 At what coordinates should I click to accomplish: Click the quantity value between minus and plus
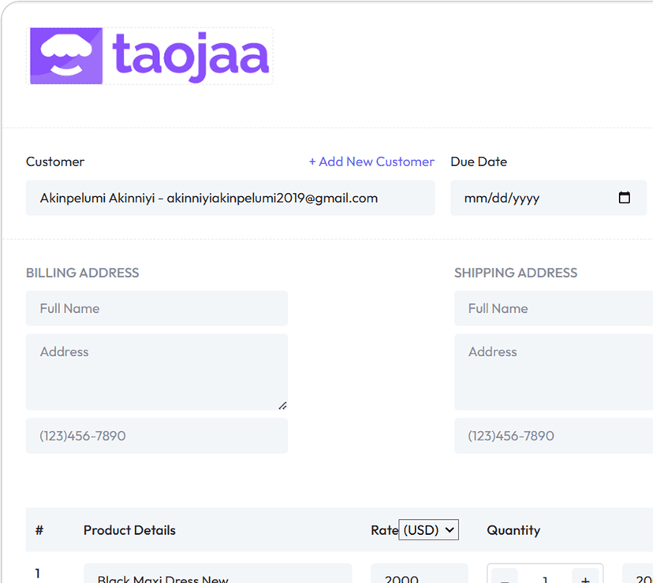(x=545, y=578)
